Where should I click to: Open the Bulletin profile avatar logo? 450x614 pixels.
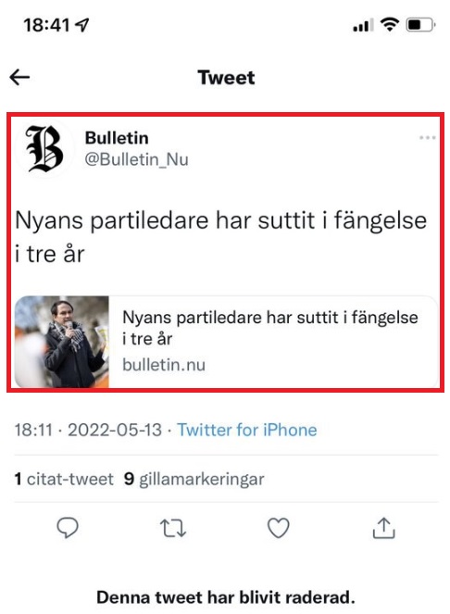44,148
